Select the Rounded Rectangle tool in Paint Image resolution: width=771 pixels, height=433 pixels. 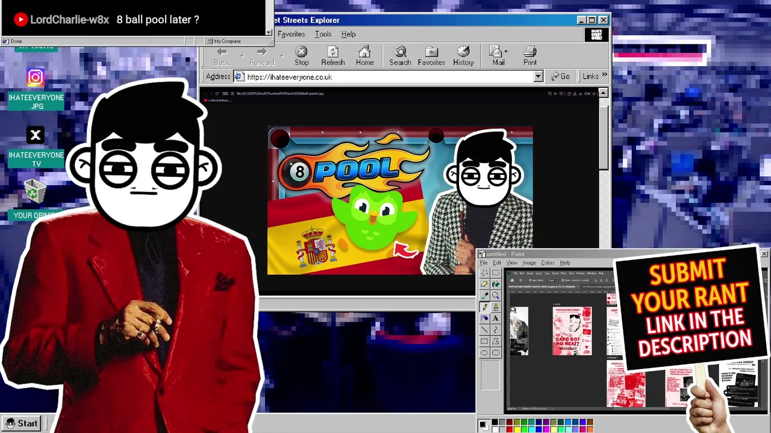tap(496, 353)
